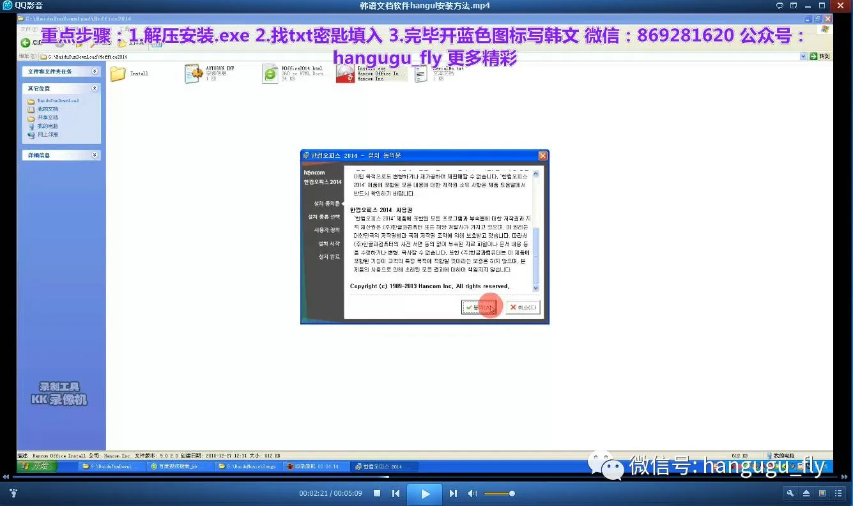853x506 pixels.
Task: Open the playlist icon in player
Action: [x=838, y=493]
